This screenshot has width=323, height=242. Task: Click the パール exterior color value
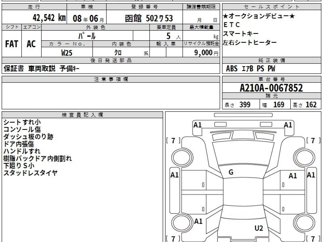pos(87,36)
